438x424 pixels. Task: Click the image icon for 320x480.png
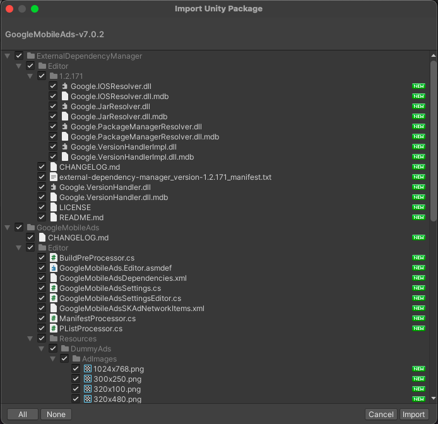[x=88, y=399]
